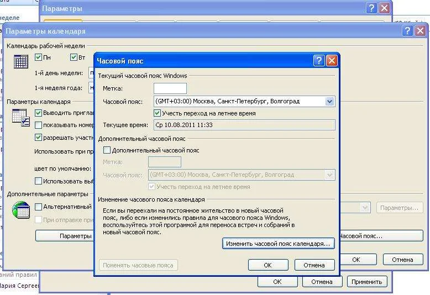Toggle Выводить приглашения checkbox

(38, 113)
